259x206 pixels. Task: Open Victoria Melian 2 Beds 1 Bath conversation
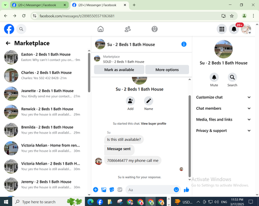(45, 166)
